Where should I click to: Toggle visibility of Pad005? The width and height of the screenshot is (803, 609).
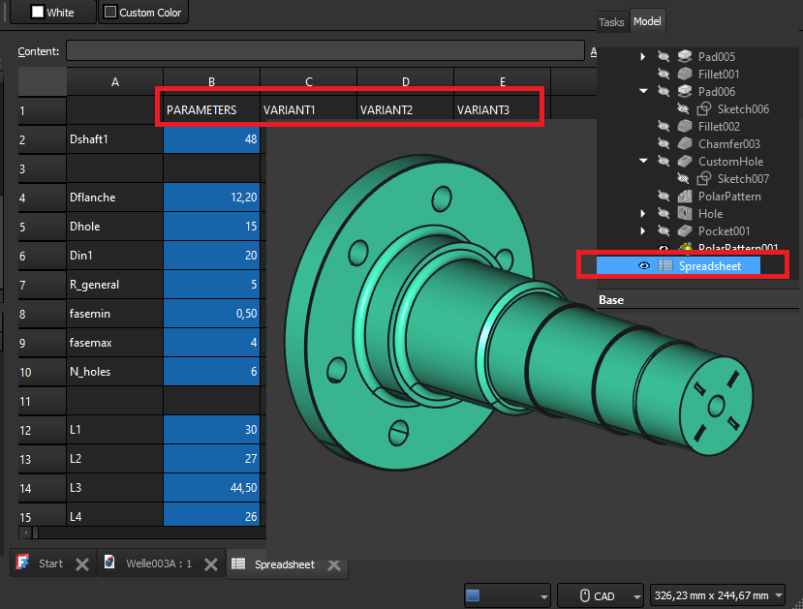pyautogui.click(x=664, y=56)
